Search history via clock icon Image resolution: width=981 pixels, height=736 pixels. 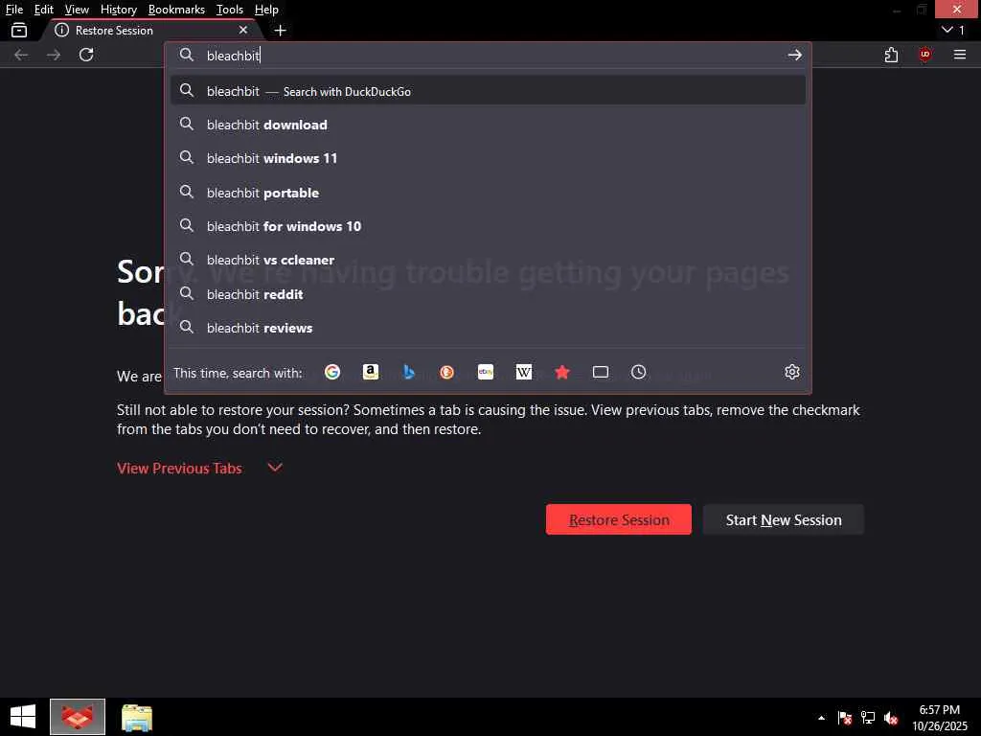[638, 373]
